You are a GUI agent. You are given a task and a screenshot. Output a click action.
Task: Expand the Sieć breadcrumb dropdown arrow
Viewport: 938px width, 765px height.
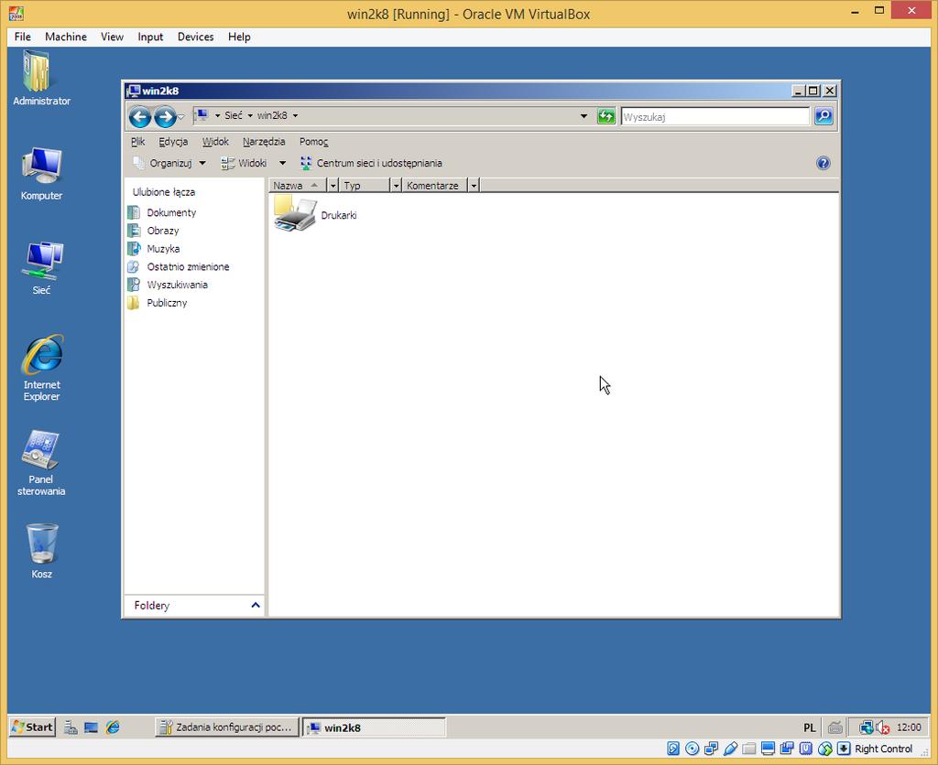click(250, 116)
